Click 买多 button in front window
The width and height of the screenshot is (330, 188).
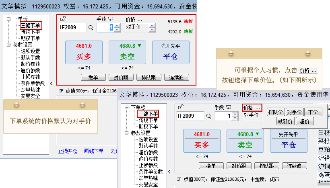point(202,141)
